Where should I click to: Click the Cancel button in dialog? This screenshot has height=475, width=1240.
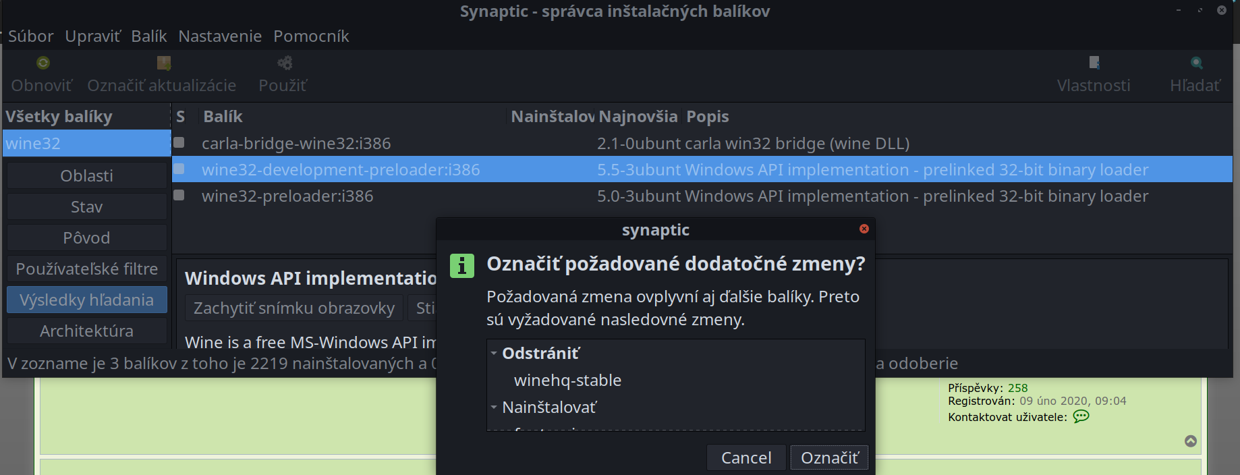(745, 458)
